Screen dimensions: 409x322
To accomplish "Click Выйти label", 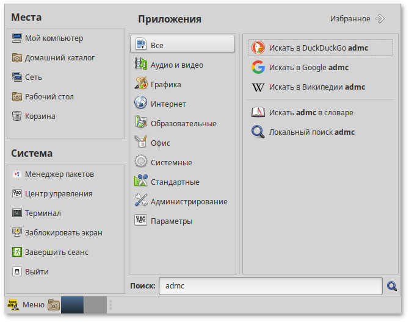I will click(37, 272).
